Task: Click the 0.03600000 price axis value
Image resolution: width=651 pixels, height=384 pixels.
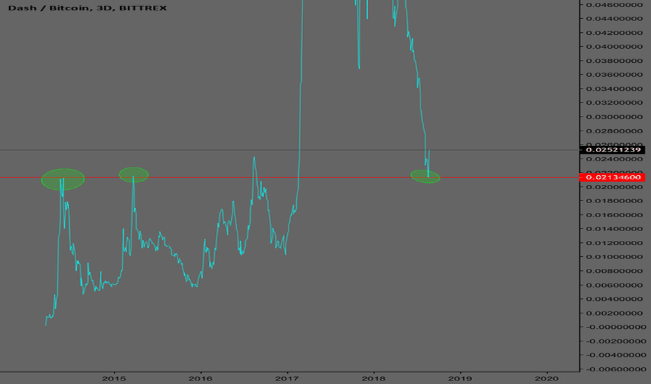Action: click(614, 75)
